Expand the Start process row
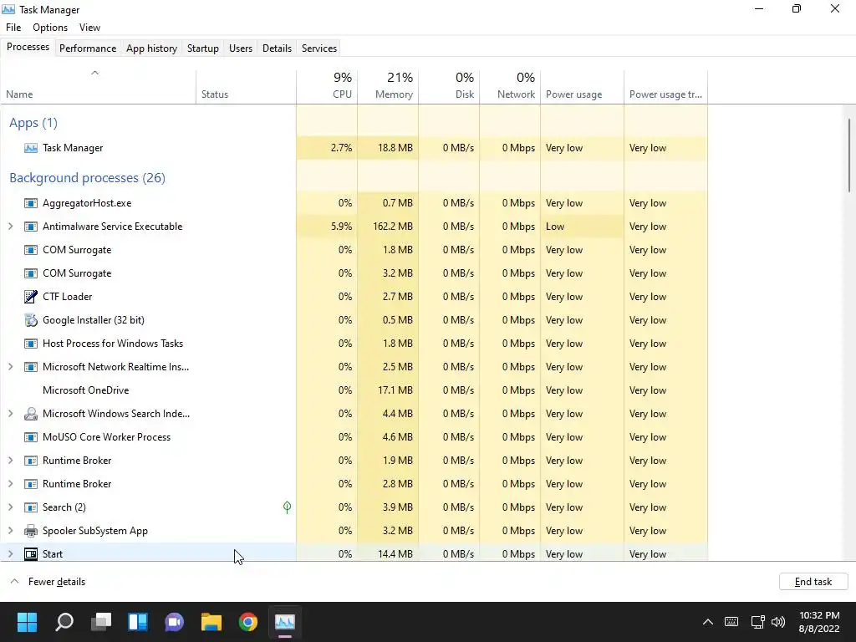 (x=10, y=554)
